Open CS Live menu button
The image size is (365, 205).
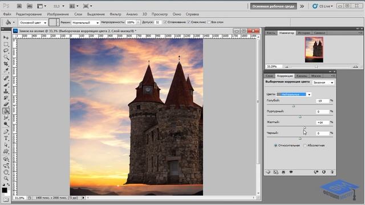pyautogui.click(x=323, y=6)
